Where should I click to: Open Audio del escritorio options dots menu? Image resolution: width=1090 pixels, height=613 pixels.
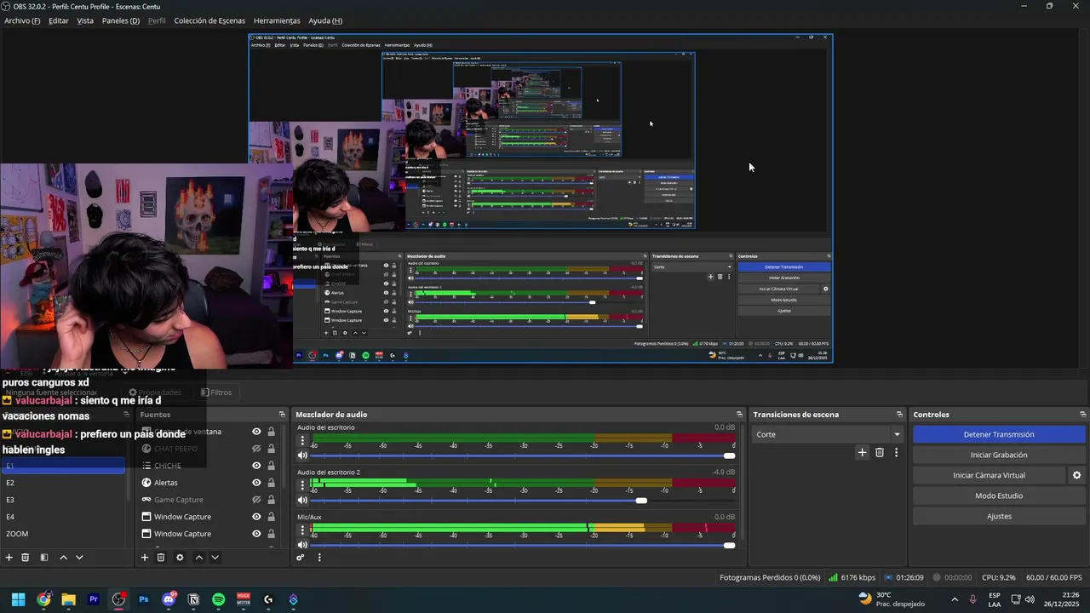click(x=302, y=441)
